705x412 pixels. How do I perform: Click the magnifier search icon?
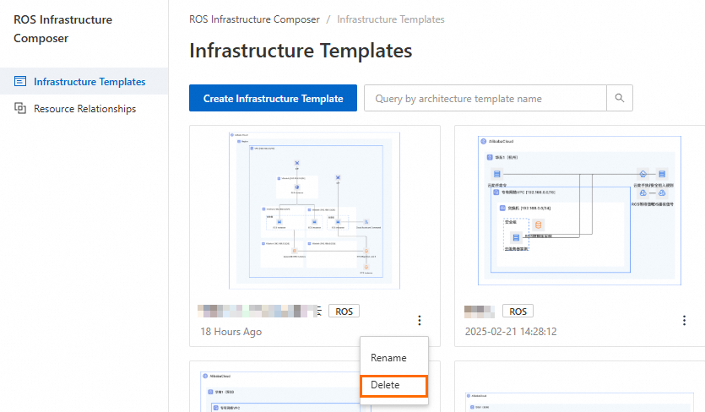click(620, 99)
